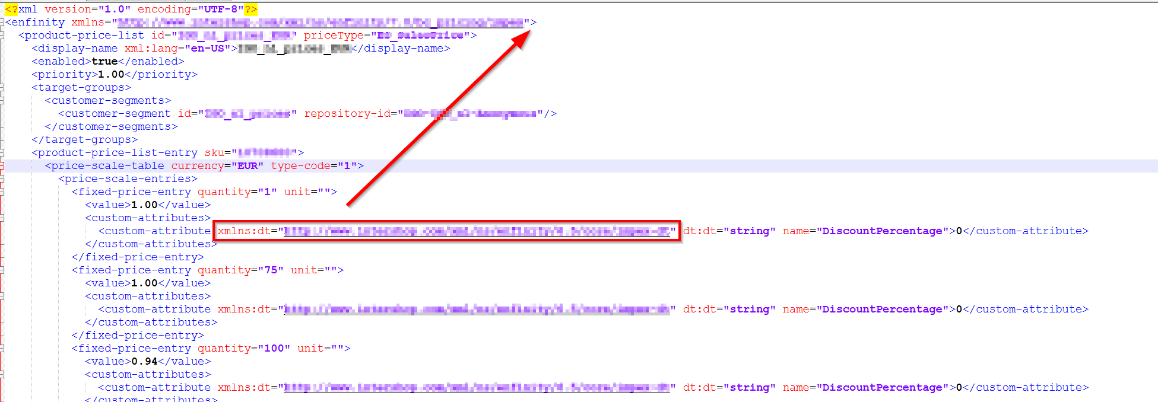Click the opening <customer-segments> tag
This screenshot has height=402, width=1158.
pyautogui.click(x=107, y=101)
